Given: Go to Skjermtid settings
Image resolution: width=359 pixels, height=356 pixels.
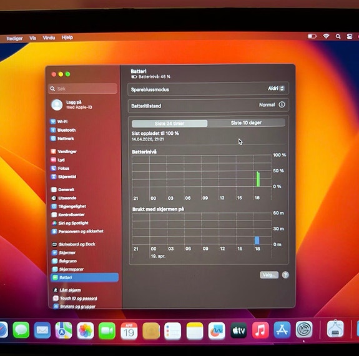Looking at the screenshot, I should [64, 177].
